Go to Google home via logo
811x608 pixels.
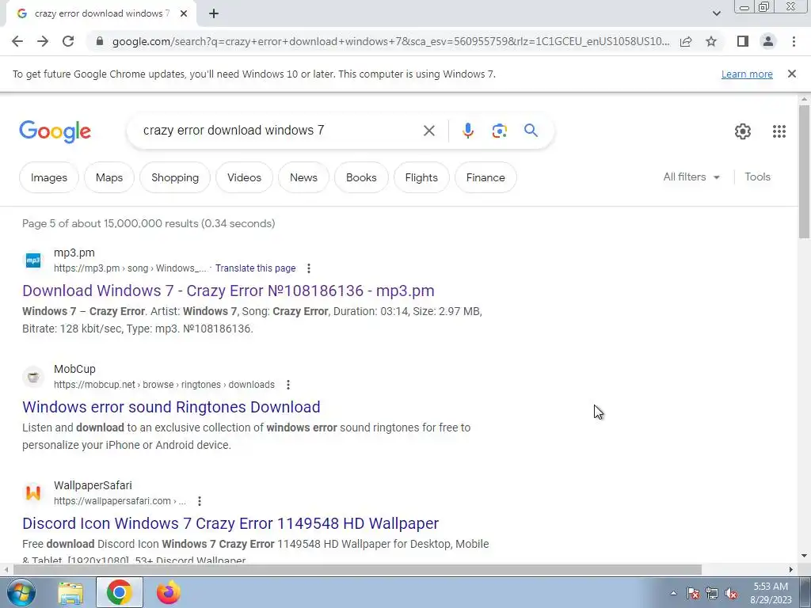click(55, 131)
